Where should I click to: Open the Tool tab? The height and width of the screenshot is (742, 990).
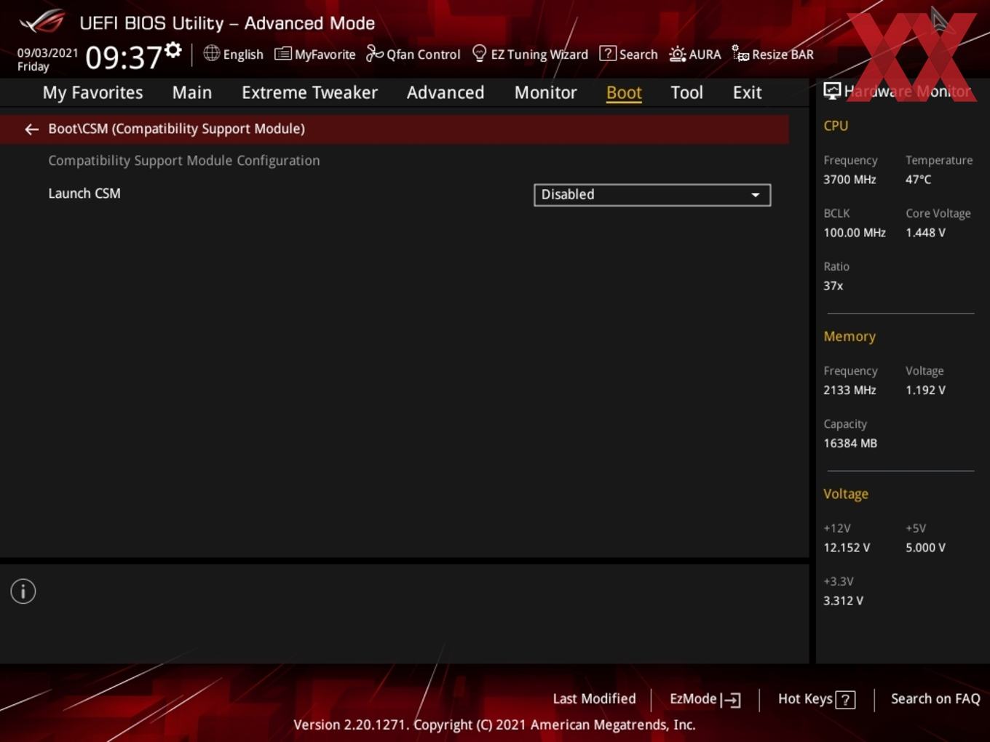(x=686, y=92)
